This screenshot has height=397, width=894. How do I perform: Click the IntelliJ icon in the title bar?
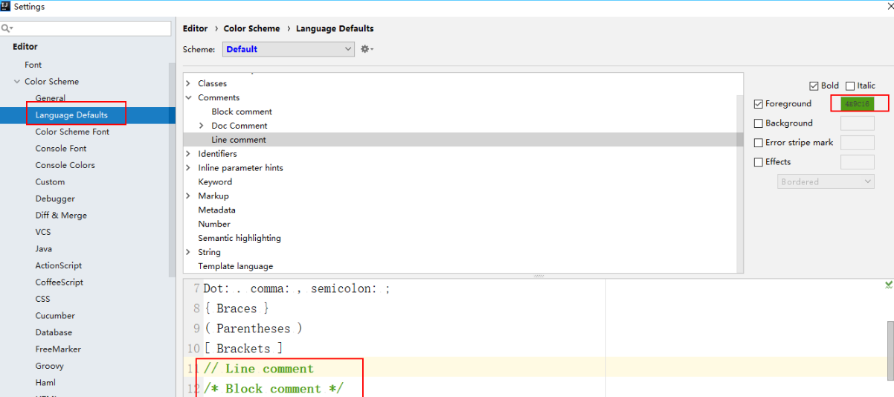coord(6,7)
